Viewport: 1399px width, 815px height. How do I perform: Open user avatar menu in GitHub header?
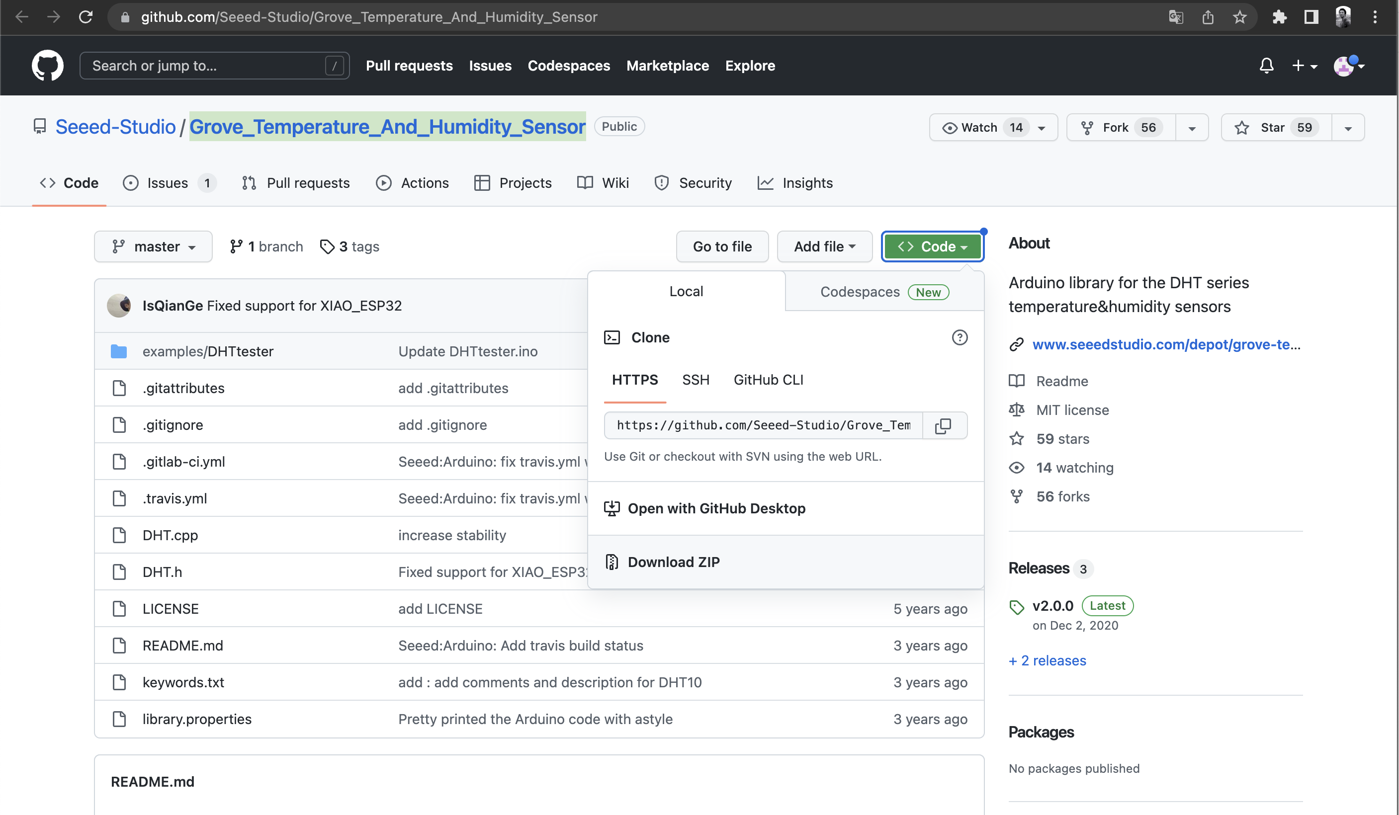1349,66
